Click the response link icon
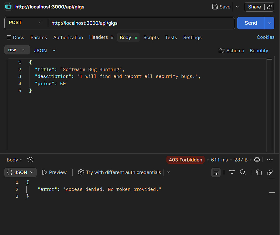 [x=270, y=172]
